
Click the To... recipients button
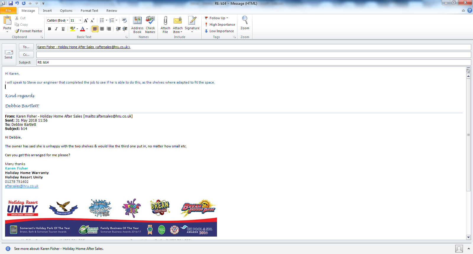tap(26, 47)
